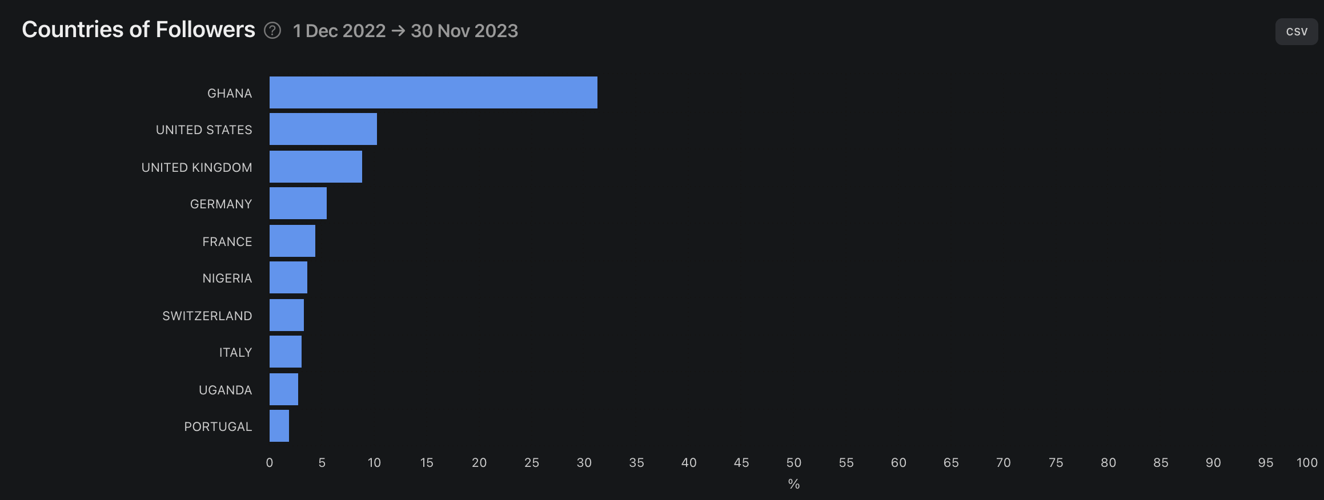Click the 30 Nov 2023 end date
The height and width of the screenshot is (500, 1324).
coord(464,31)
